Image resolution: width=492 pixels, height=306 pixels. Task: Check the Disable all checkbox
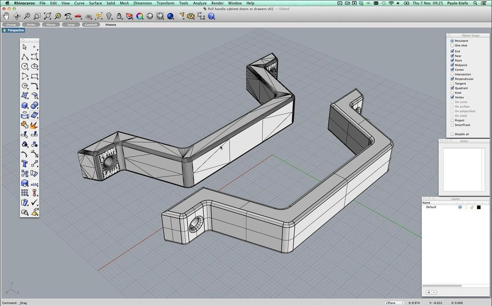[x=452, y=134]
